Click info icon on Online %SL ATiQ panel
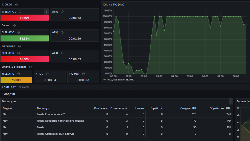 [x=19, y=74]
